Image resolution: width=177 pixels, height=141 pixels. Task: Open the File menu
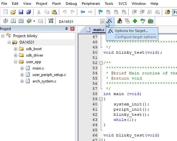click(4, 4)
